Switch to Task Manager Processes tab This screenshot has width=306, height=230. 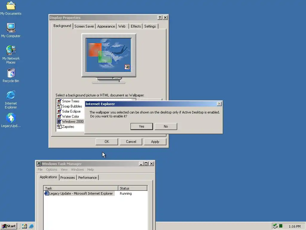point(68,178)
